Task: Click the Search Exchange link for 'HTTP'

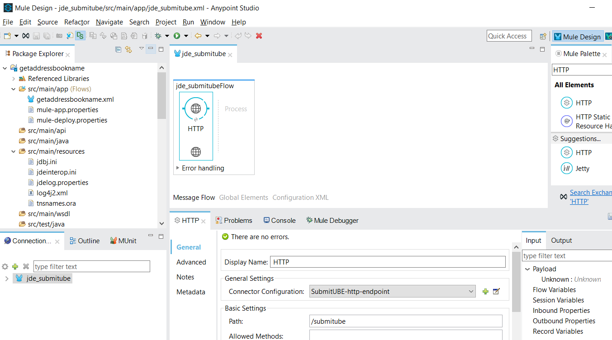Action: (x=591, y=197)
